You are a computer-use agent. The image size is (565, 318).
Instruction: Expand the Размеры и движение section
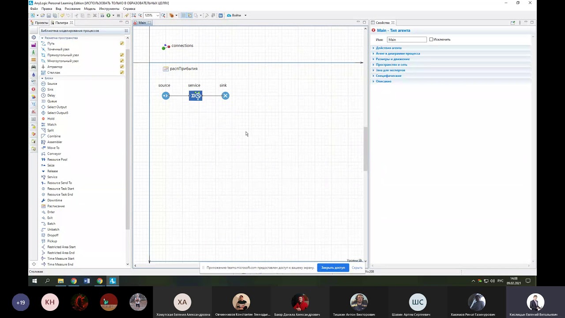coord(392,59)
